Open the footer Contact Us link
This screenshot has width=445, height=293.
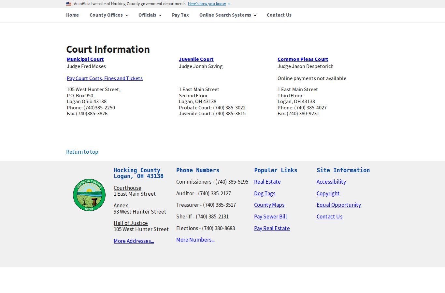(330, 216)
